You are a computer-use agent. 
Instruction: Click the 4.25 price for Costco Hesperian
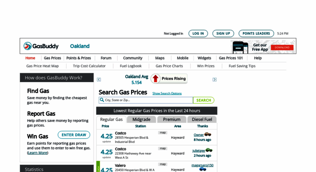click(107, 136)
